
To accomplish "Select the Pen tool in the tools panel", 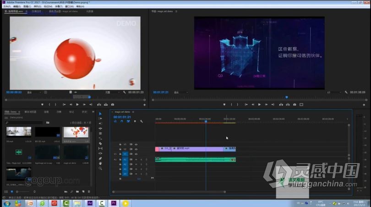I will pos(100,158).
